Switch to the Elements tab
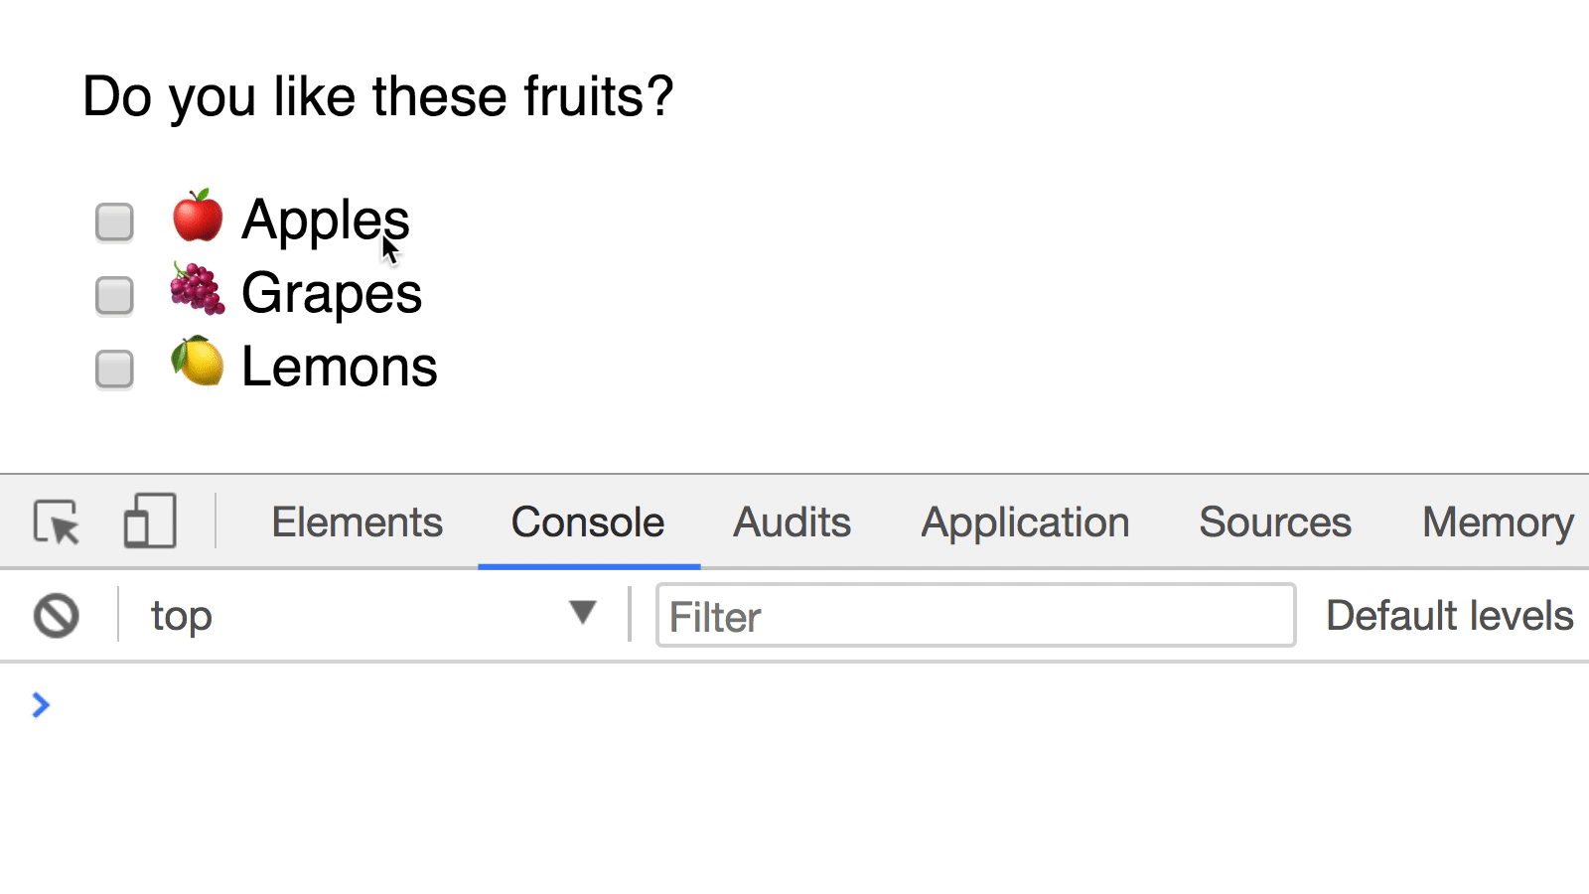 (357, 521)
